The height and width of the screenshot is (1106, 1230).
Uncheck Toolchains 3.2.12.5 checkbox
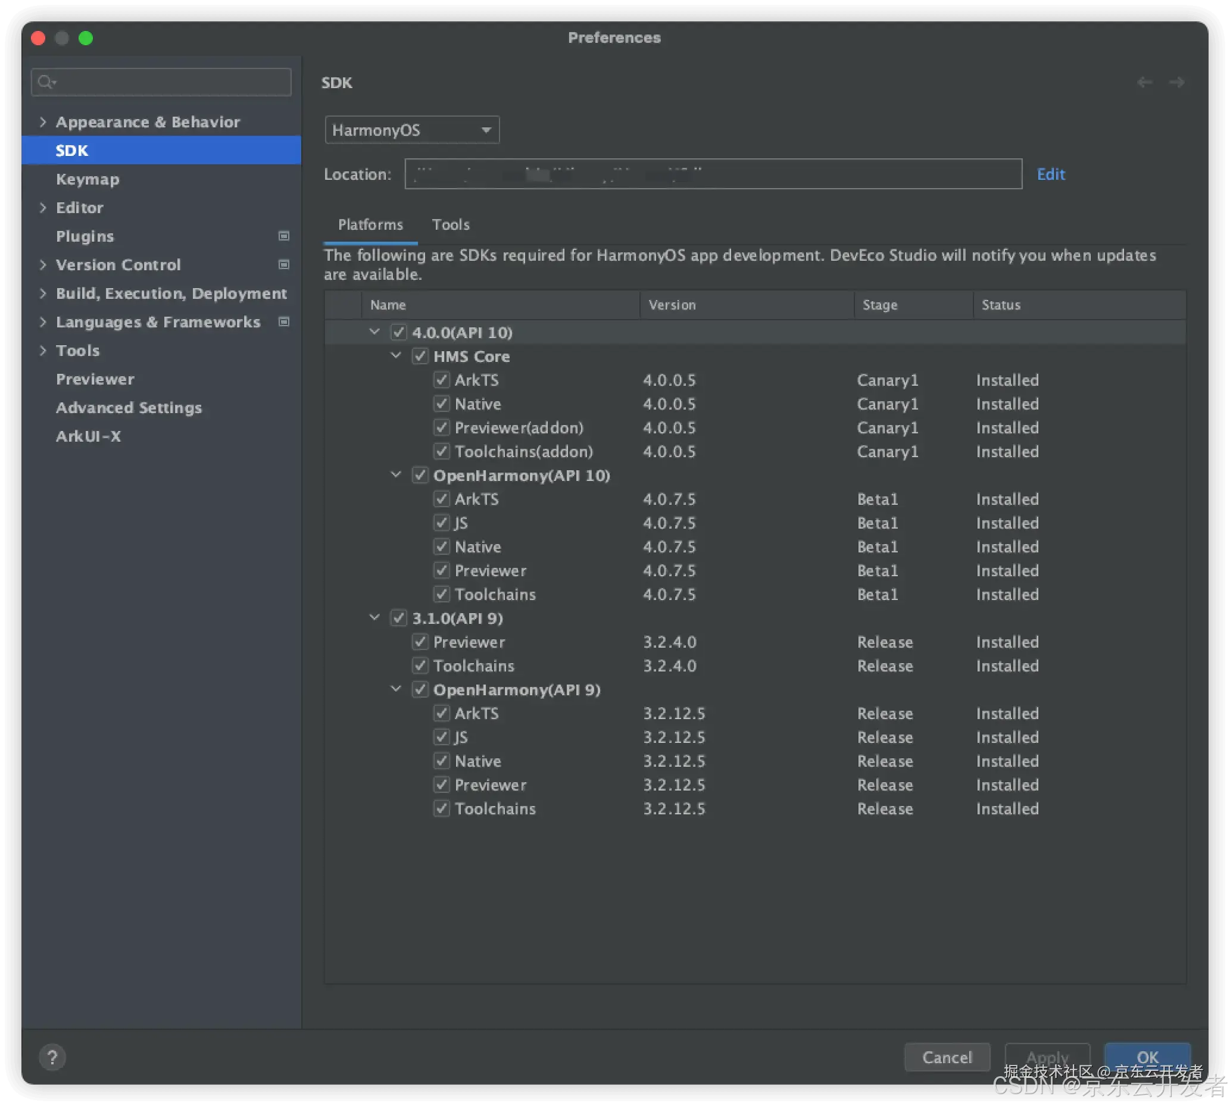tap(441, 808)
